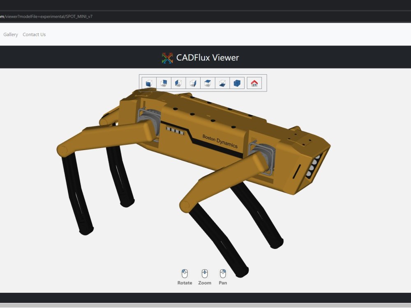Select the top view cube icon

click(x=208, y=83)
